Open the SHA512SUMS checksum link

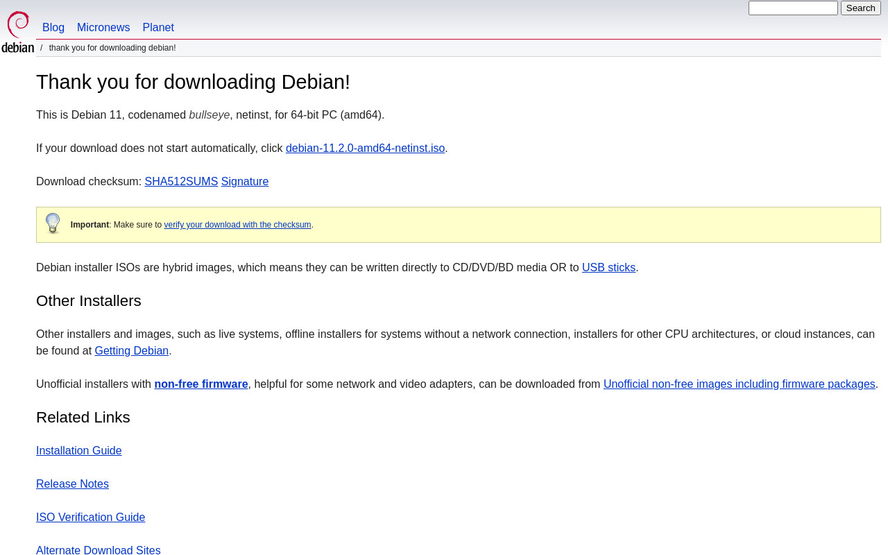coord(181,182)
